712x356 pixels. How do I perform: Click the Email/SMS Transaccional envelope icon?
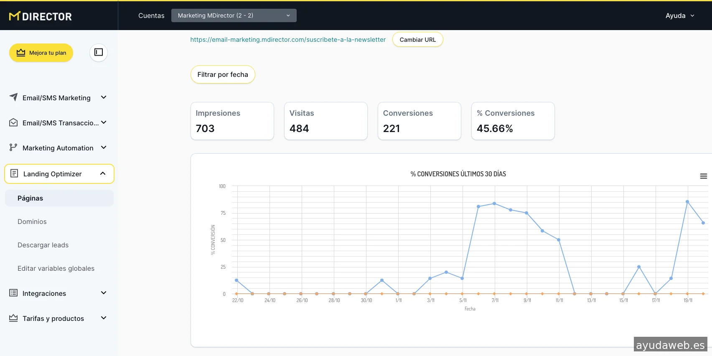click(13, 122)
